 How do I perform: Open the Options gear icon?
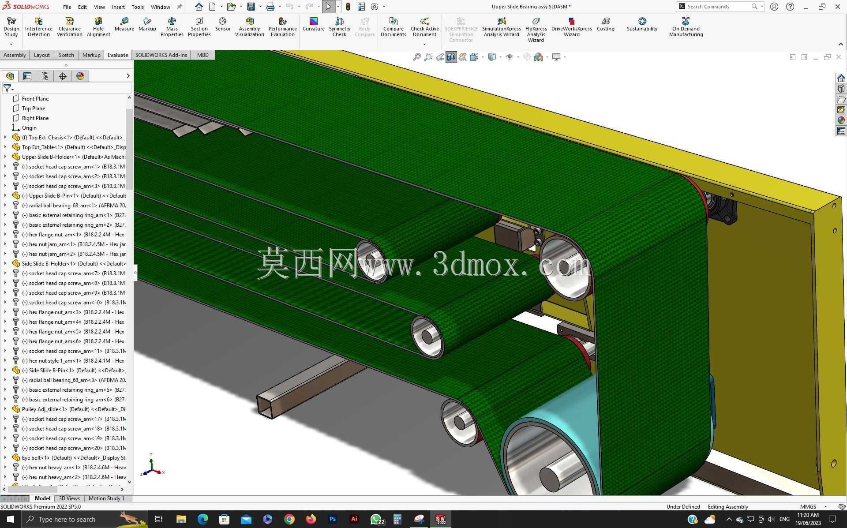(x=375, y=7)
